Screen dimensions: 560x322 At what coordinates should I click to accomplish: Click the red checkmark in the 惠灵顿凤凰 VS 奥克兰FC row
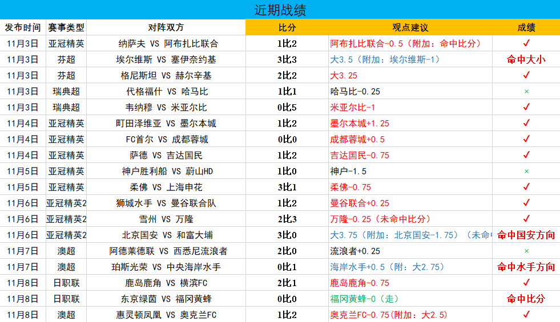526,315
